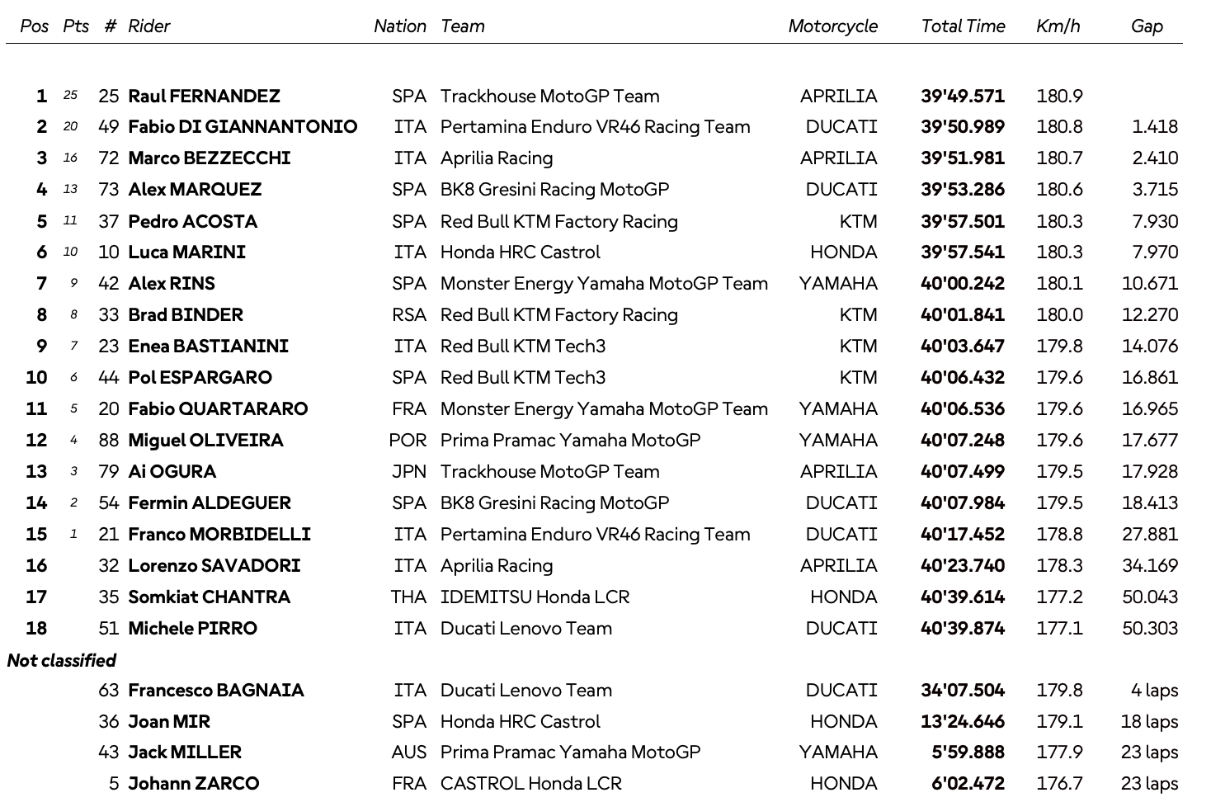
Task: Click the Gap column header
Action: click(x=1147, y=26)
